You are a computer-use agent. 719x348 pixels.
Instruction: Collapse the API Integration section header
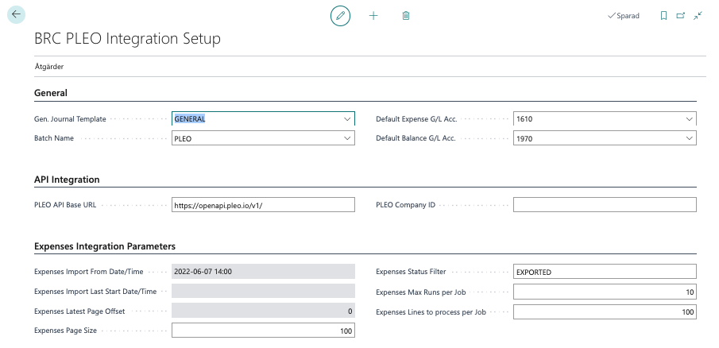point(67,180)
